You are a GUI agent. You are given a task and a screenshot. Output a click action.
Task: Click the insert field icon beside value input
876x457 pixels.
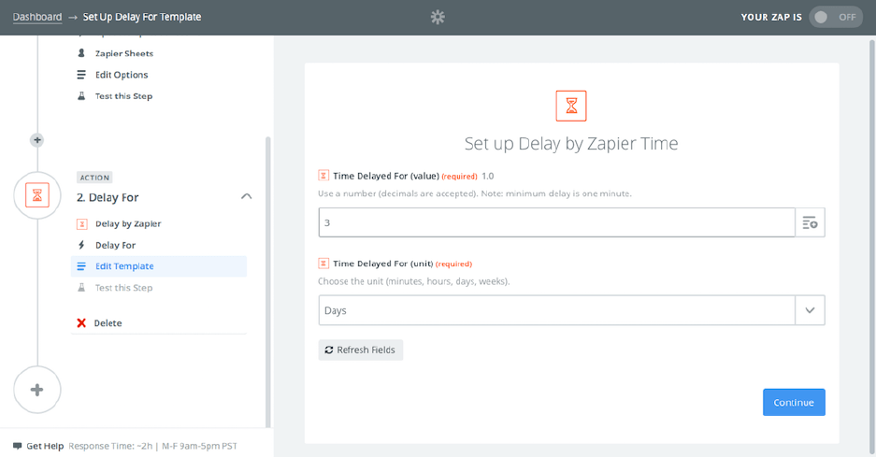pyautogui.click(x=810, y=222)
